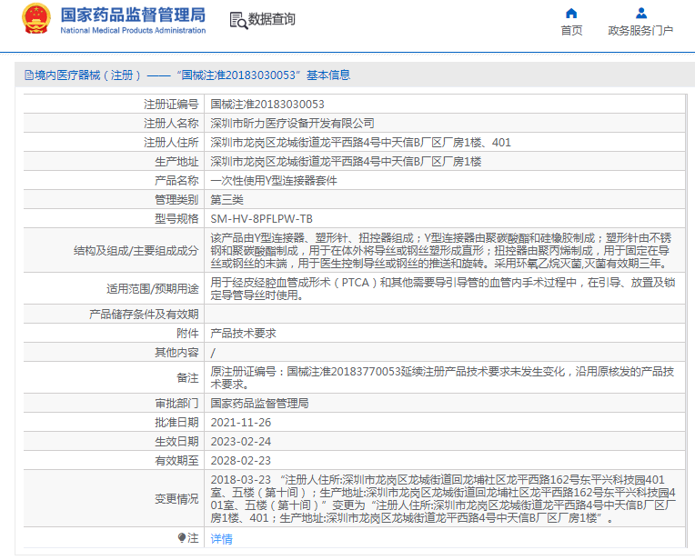Click the slash under 其他内容
The image size is (695, 560).
(213, 353)
